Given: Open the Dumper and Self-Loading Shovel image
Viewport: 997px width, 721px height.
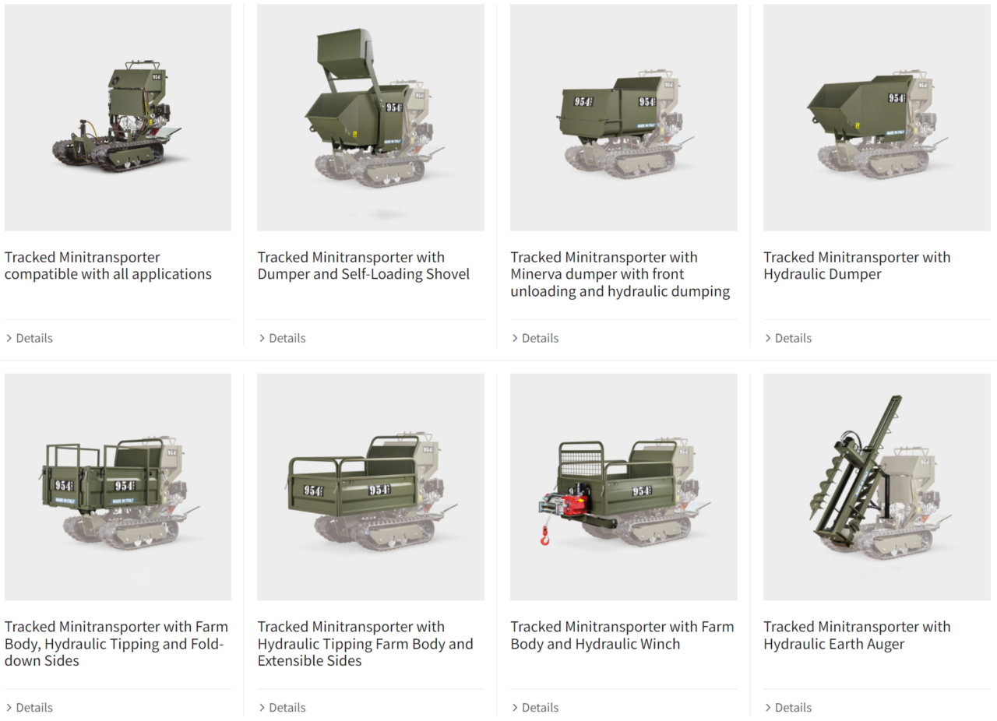Looking at the screenshot, I should pyautogui.click(x=371, y=118).
